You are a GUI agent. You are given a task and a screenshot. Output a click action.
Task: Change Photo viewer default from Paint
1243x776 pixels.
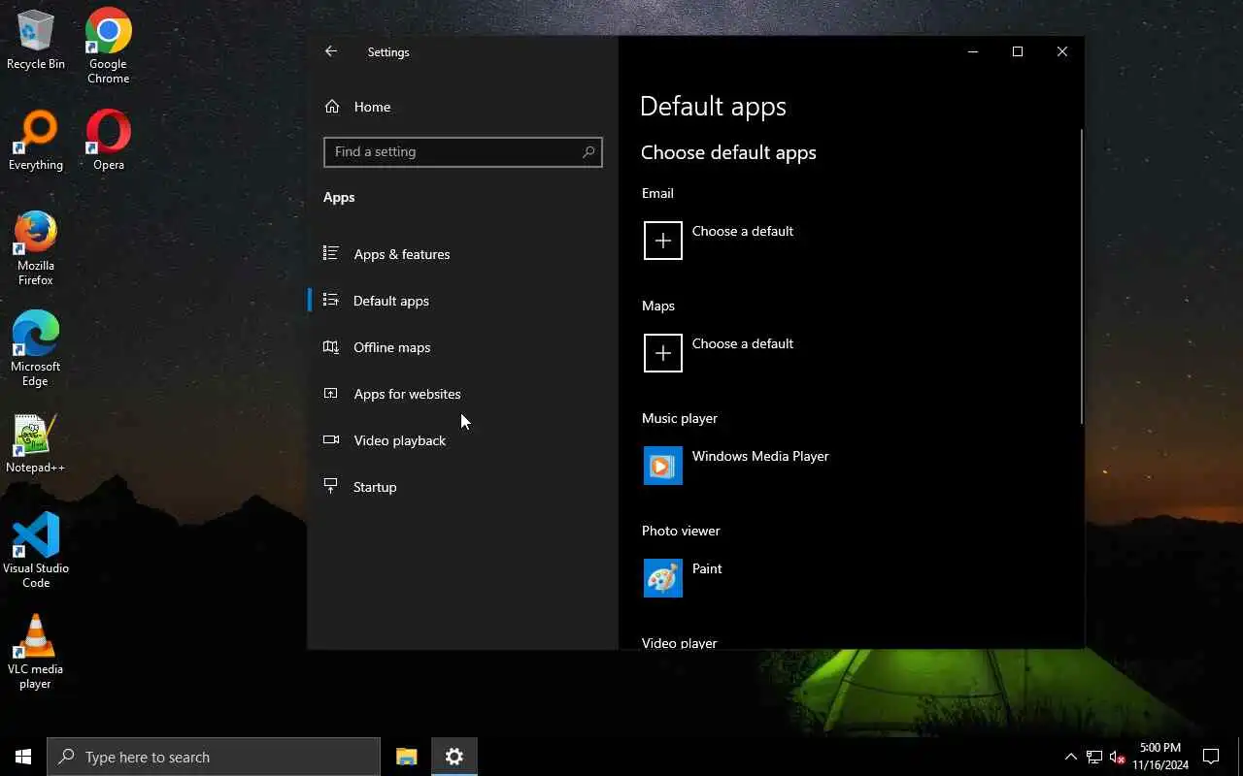pos(707,568)
